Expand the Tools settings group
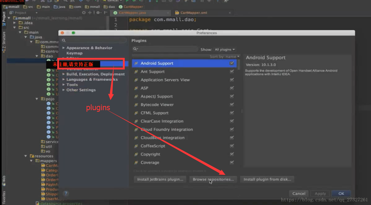371x205 pixels. point(64,85)
